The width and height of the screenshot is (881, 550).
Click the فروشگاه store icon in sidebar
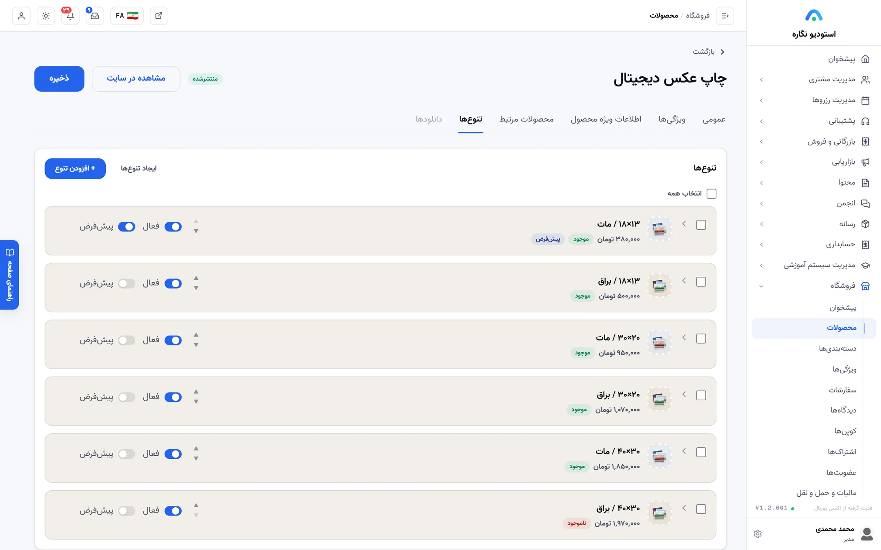click(865, 286)
